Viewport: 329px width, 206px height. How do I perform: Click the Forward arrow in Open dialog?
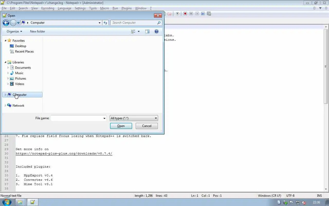point(13,23)
